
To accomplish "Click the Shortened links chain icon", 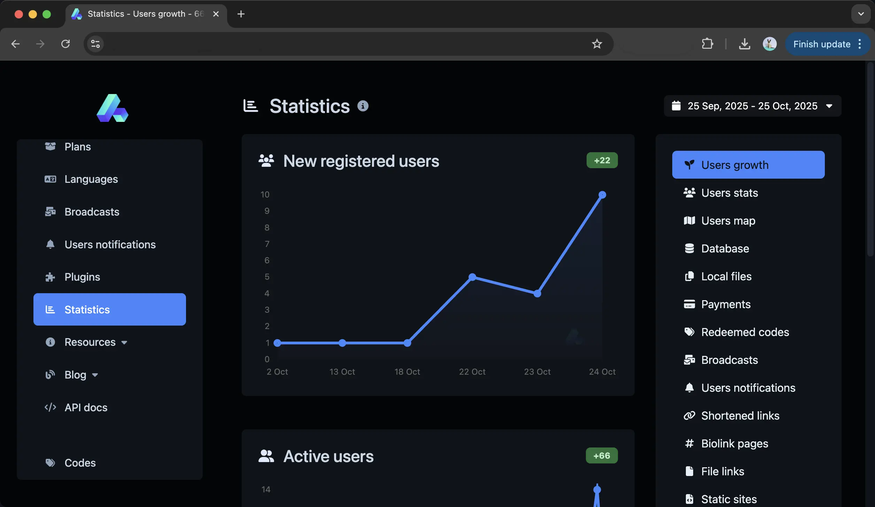I will pyautogui.click(x=689, y=415).
